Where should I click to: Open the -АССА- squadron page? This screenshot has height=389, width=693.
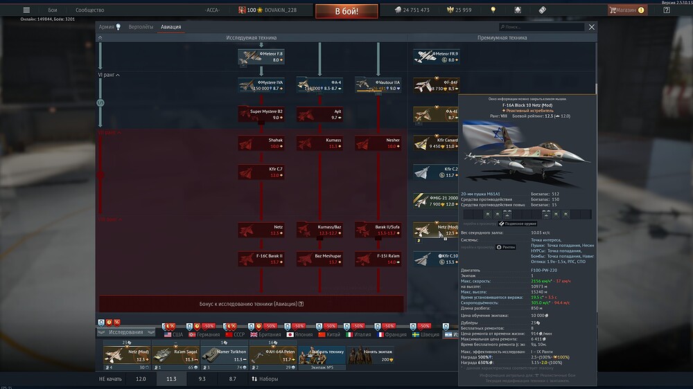pos(213,10)
